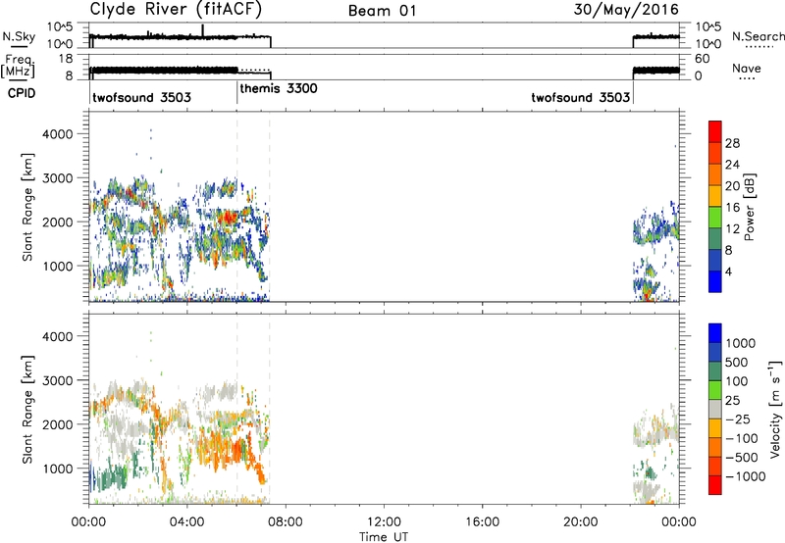Click the '16:00' time axis tick label
This screenshot has width=785, height=543.
click(x=482, y=522)
